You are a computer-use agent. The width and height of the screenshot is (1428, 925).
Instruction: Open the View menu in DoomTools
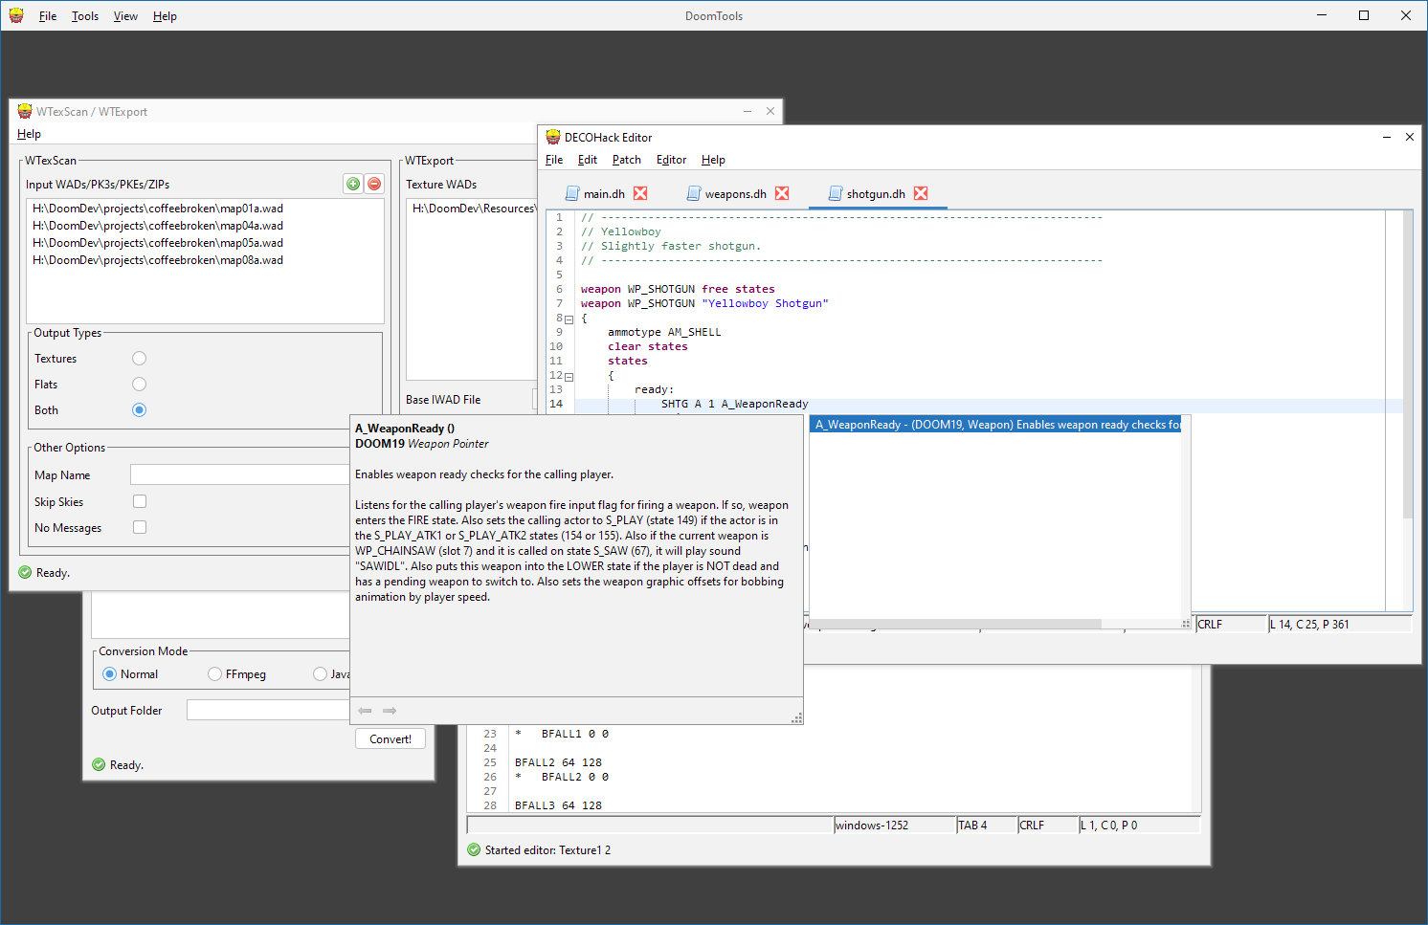tap(125, 16)
